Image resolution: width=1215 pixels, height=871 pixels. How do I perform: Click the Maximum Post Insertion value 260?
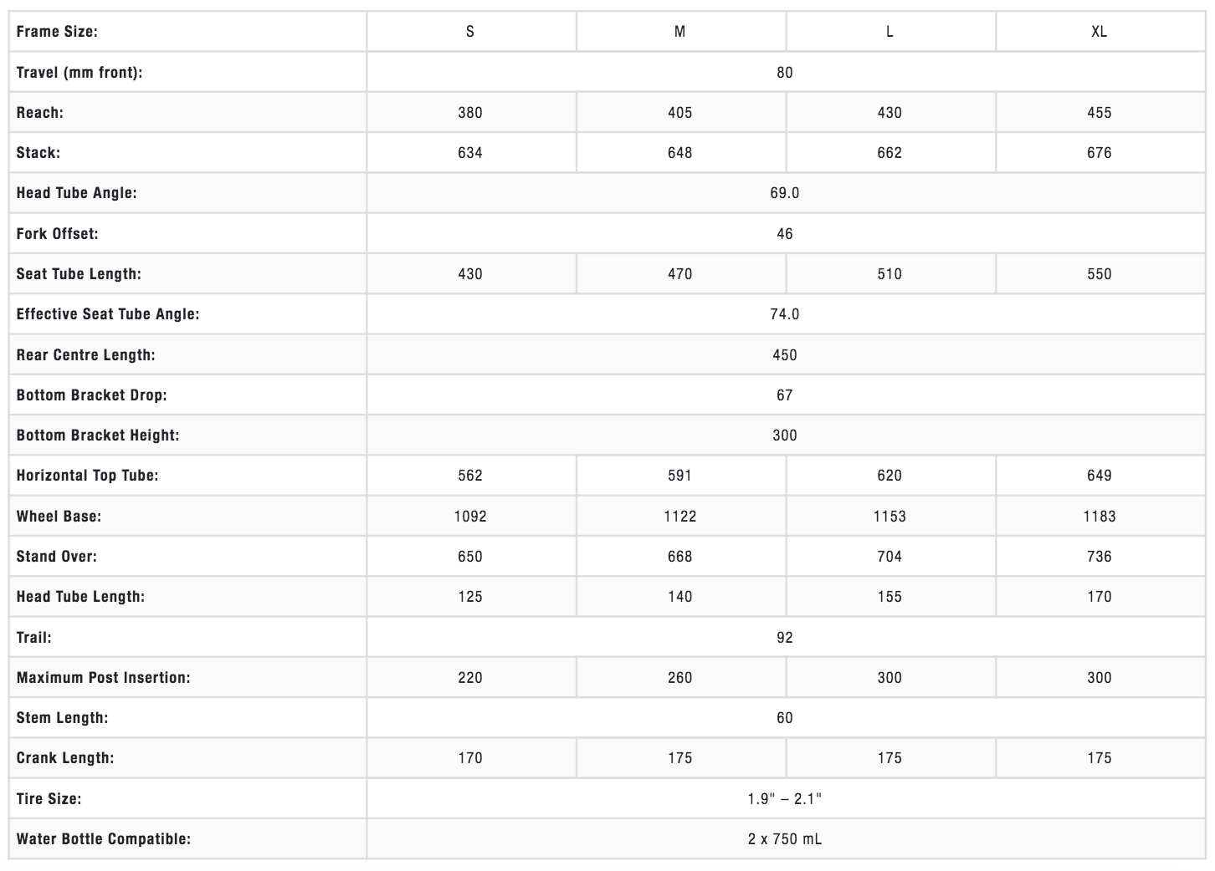click(x=679, y=678)
